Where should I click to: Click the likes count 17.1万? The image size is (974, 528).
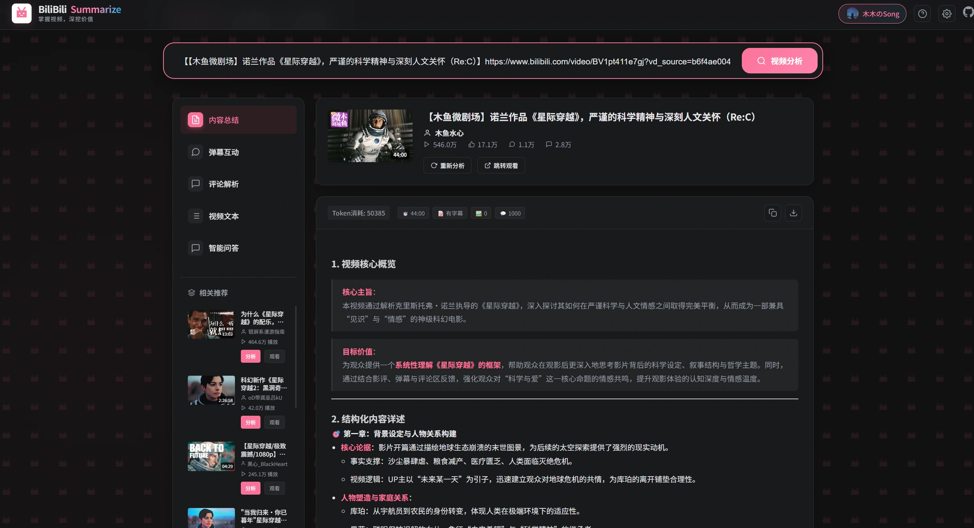pyautogui.click(x=482, y=144)
